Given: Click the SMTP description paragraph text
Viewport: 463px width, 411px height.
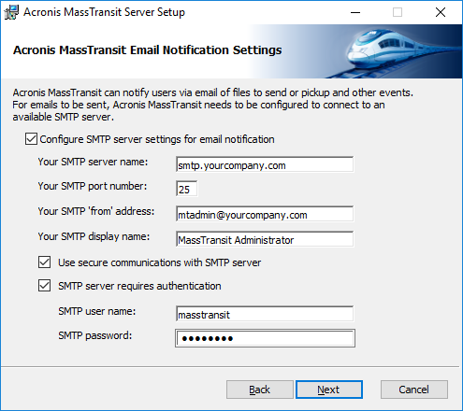Looking at the screenshot, I should pos(212,105).
